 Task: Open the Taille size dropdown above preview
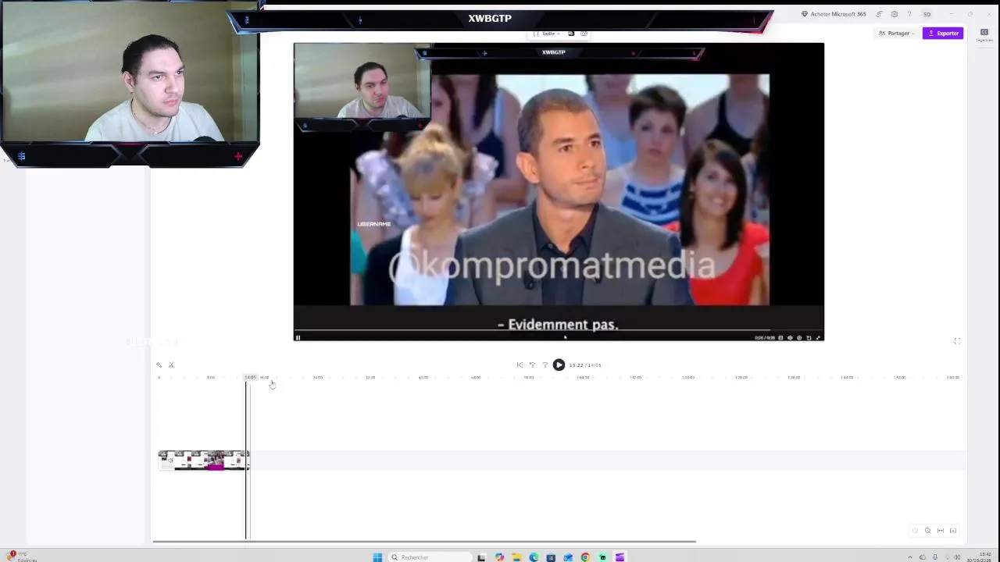coord(548,34)
